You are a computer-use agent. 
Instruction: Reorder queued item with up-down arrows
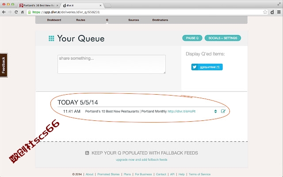click(x=215, y=111)
